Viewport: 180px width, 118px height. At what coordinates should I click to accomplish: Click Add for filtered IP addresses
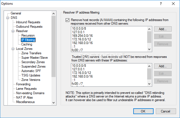[163, 29]
